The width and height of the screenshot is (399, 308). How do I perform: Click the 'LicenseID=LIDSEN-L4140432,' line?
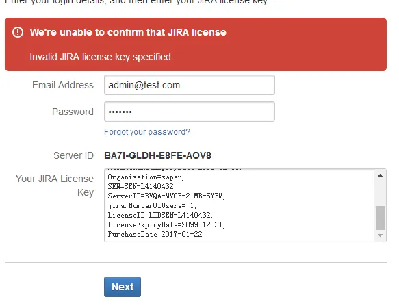click(x=160, y=215)
